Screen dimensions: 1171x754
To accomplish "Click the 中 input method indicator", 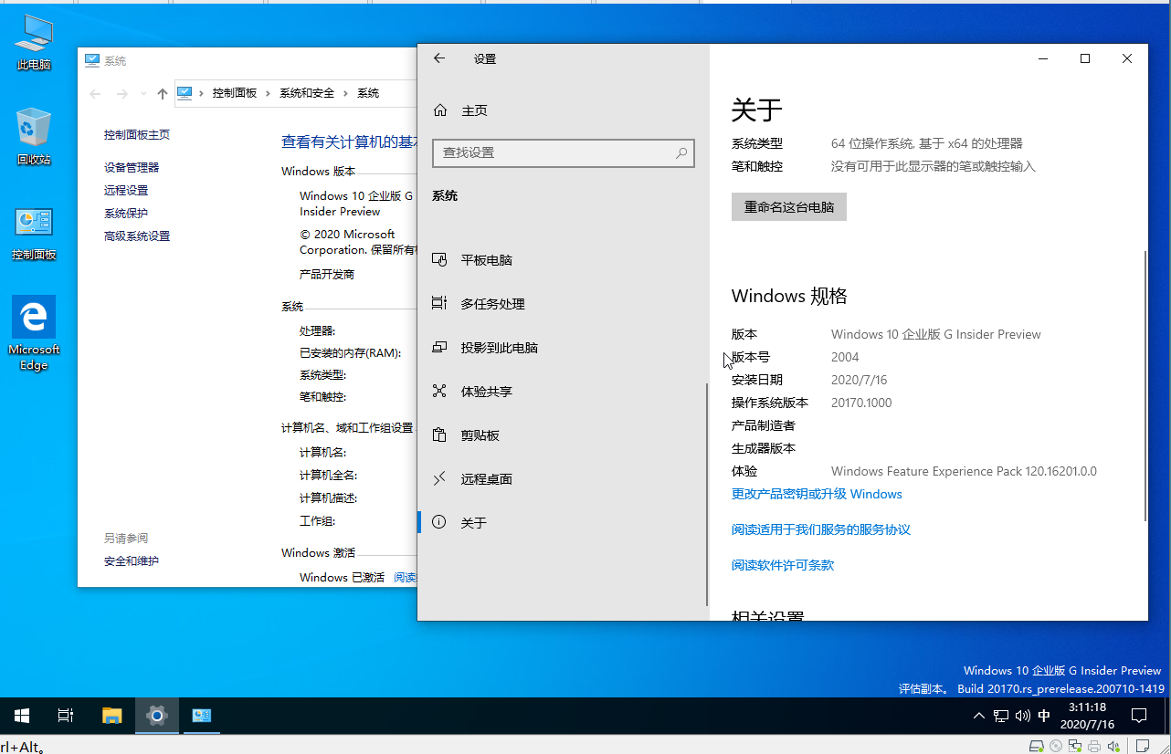I will pos(1044,716).
